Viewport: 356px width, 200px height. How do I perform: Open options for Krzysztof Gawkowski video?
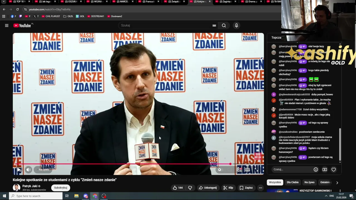click(x=340, y=191)
